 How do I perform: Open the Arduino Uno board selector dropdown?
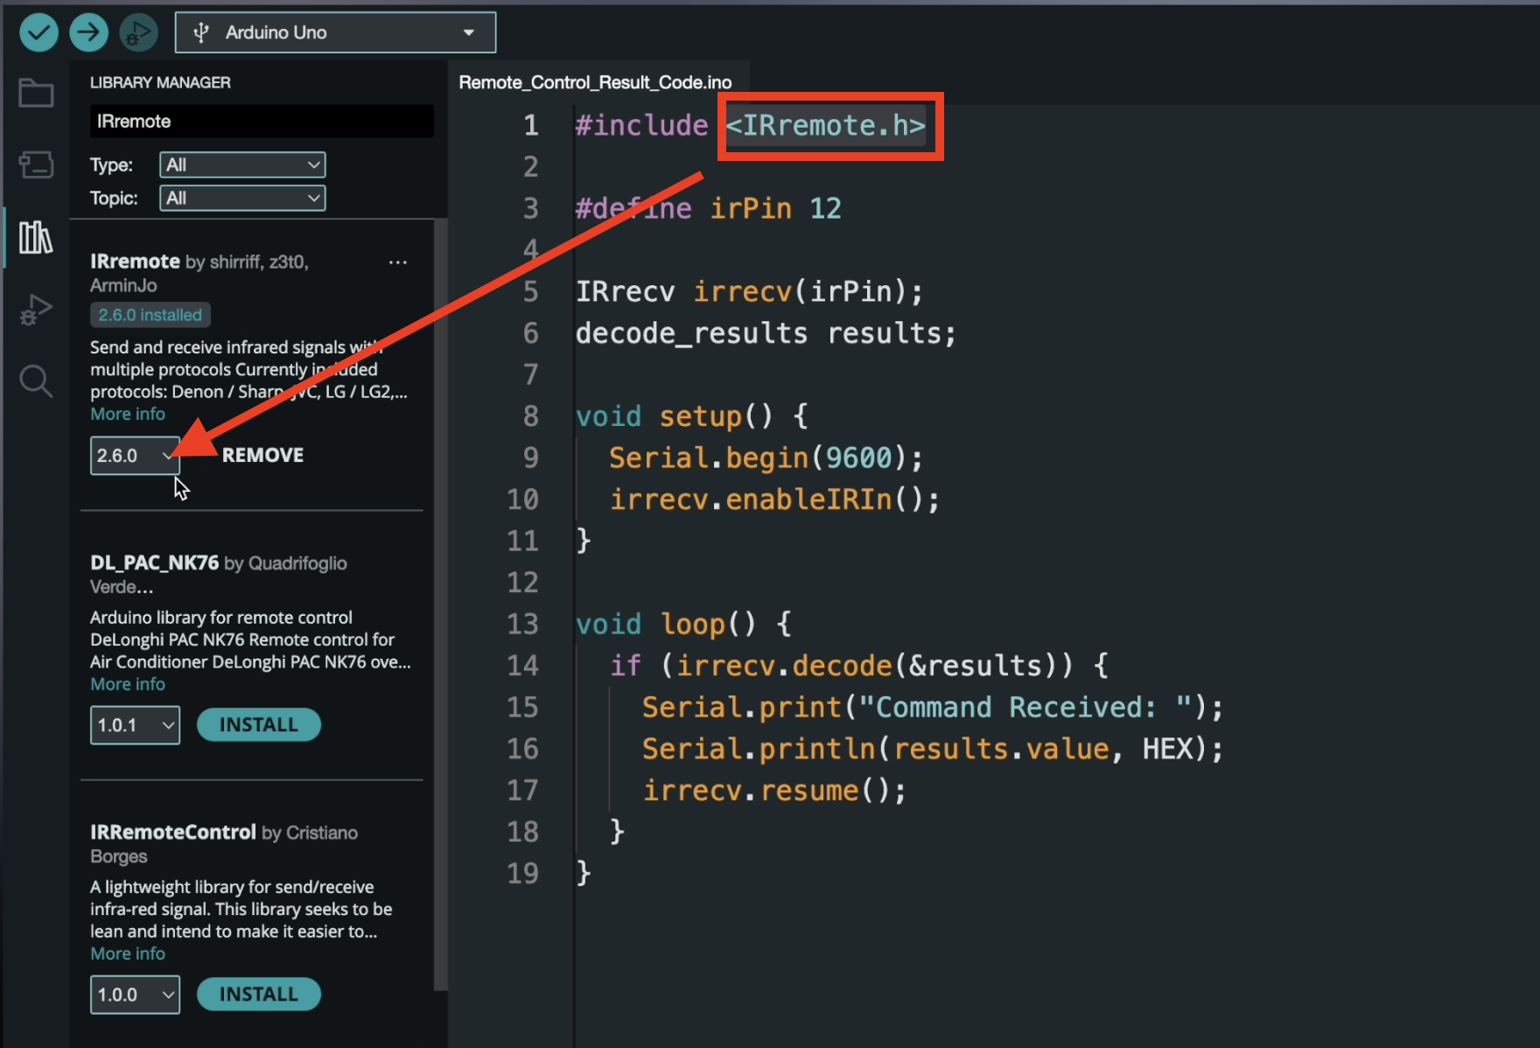[x=335, y=32]
